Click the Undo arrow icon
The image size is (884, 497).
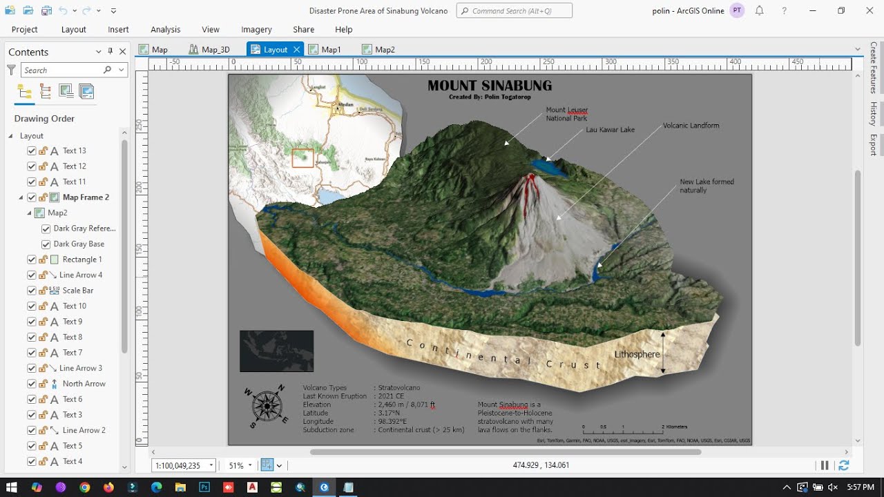click(x=63, y=10)
